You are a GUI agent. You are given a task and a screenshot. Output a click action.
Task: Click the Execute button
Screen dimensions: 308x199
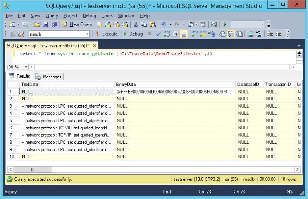tap(107, 34)
